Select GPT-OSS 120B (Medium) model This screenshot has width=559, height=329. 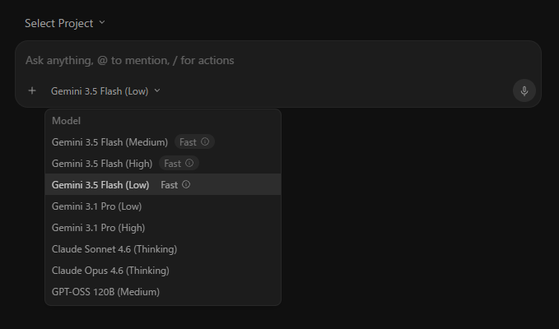pos(163,292)
